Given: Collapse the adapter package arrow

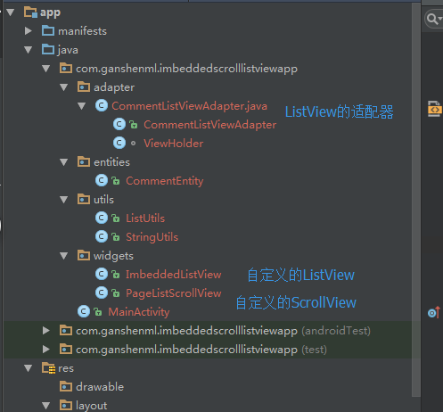Looking at the screenshot, I should coord(64,87).
